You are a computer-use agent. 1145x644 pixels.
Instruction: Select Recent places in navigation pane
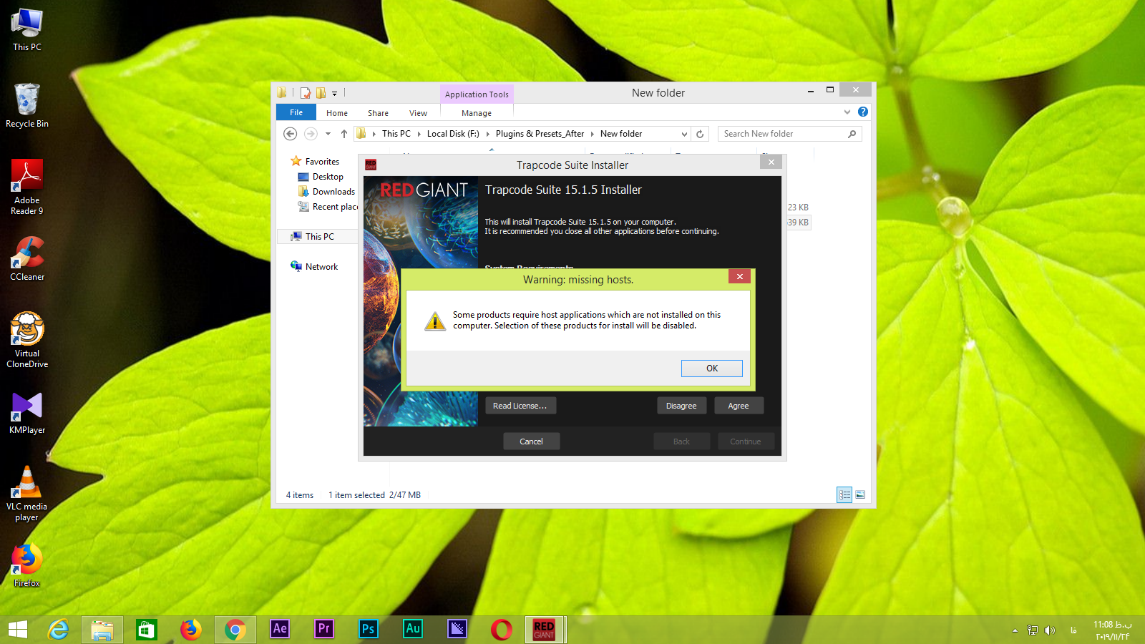tap(328, 207)
